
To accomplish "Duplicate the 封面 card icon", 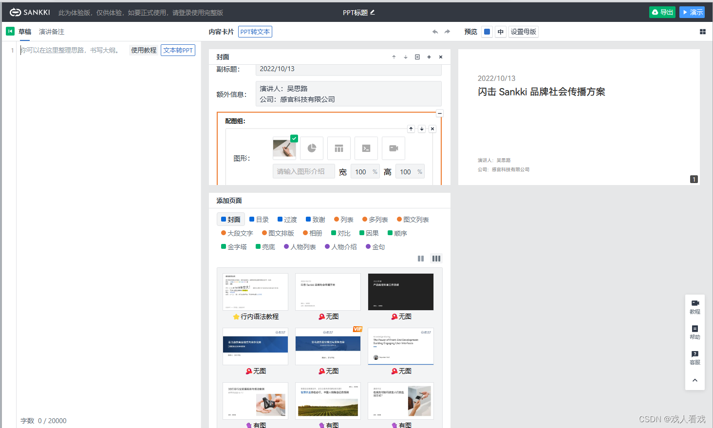I will (x=417, y=57).
